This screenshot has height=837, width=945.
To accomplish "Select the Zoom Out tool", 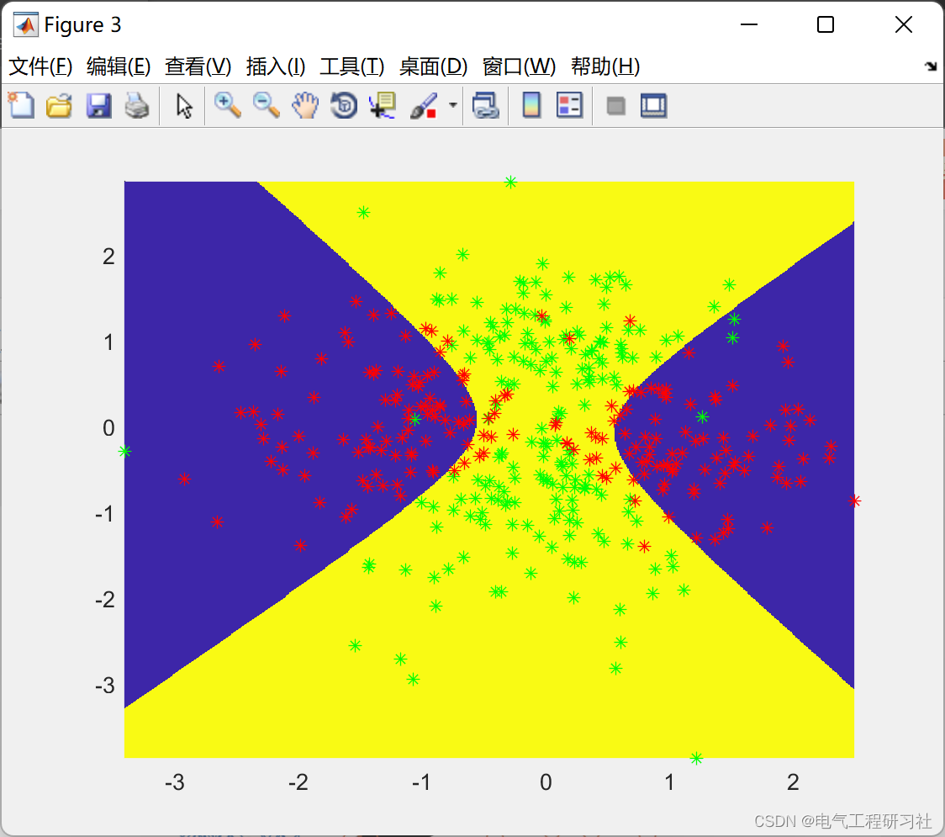I will [267, 105].
